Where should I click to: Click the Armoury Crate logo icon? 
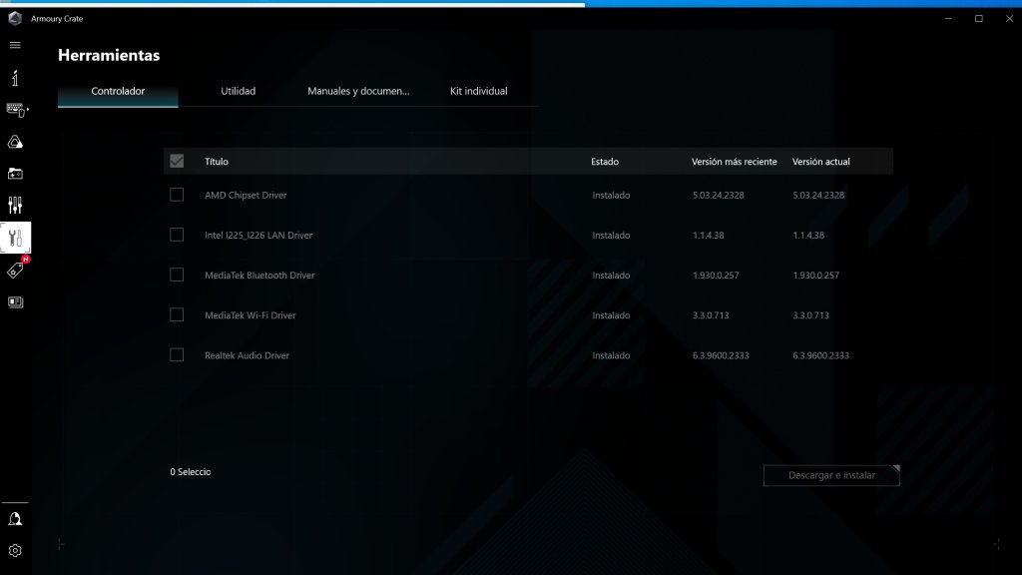[x=15, y=18]
